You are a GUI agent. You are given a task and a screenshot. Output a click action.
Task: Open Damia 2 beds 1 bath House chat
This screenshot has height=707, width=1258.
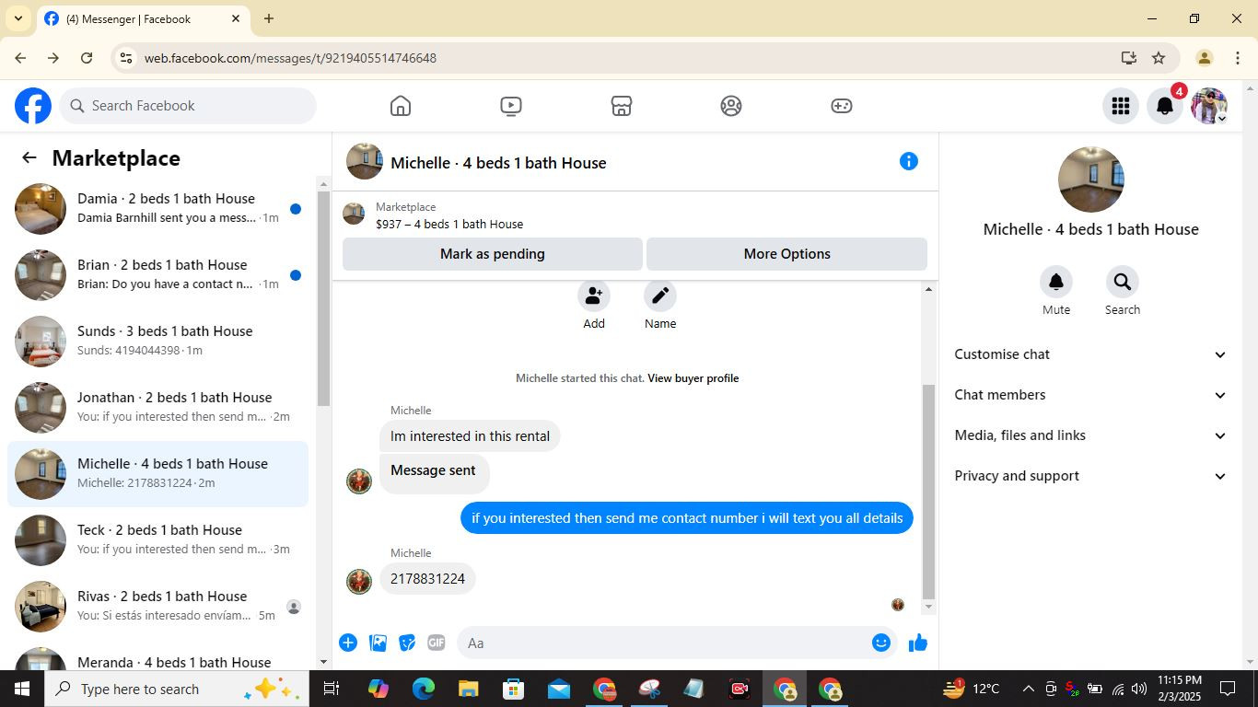pos(158,209)
